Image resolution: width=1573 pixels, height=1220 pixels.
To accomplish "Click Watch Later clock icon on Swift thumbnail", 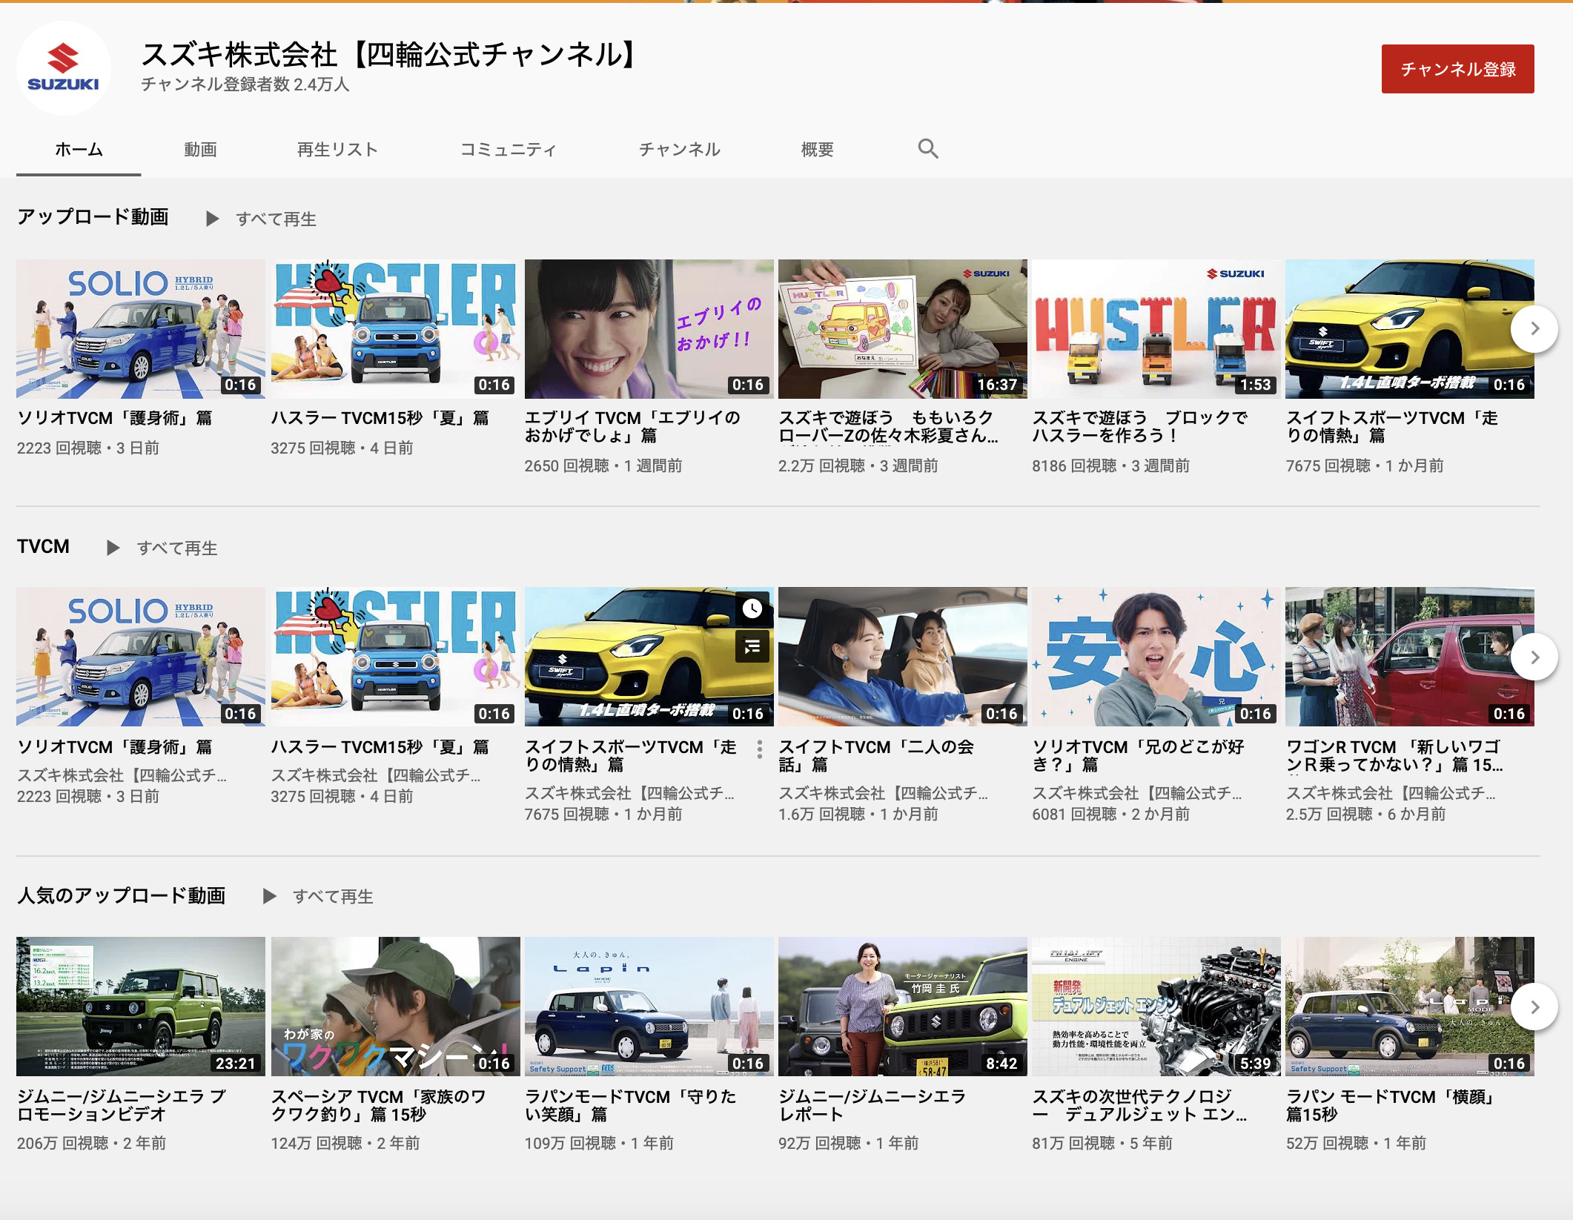I will pos(752,609).
